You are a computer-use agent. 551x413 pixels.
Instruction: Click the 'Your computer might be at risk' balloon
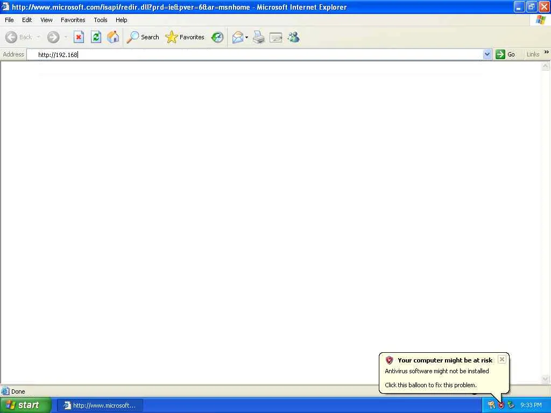(x=444, y=373)
